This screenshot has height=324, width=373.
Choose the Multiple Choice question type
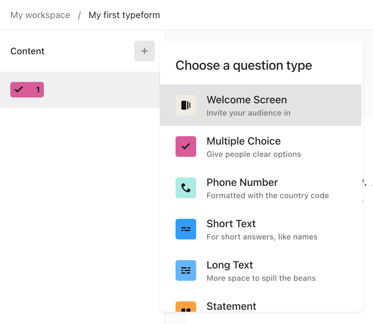(x=261, y=147)
